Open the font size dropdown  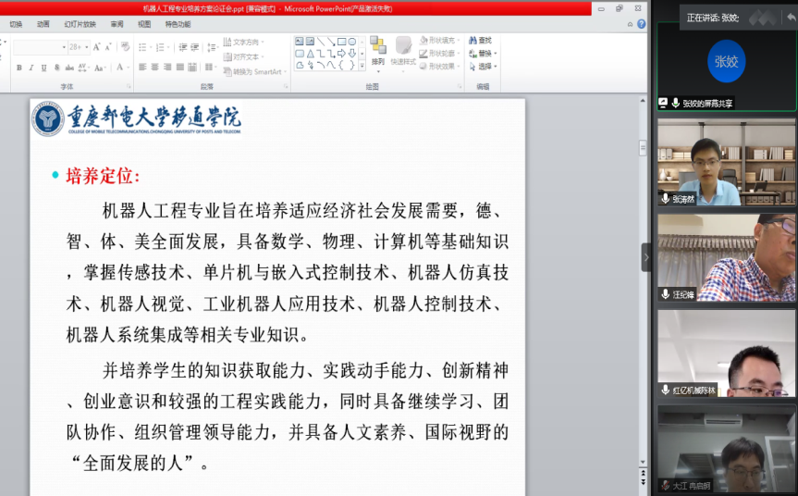pos(85,46)
